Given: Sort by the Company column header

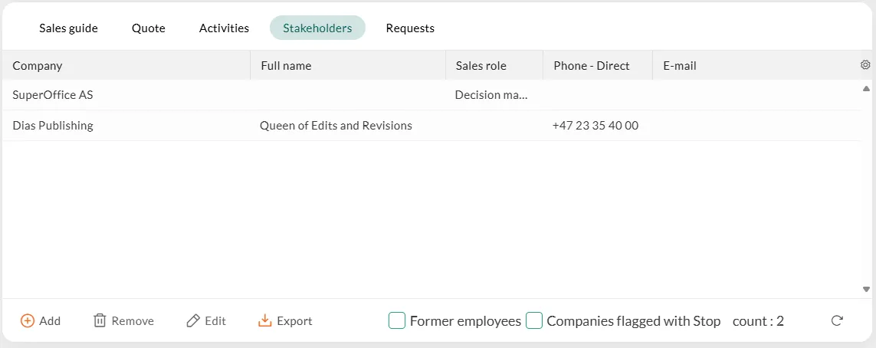Looking at the screenshot, I should coord(38,66).
